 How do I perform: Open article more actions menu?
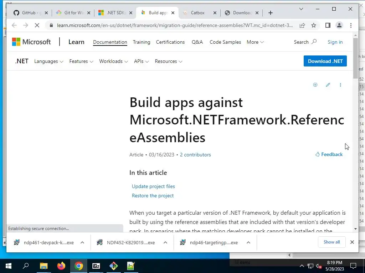(x=340, y=85)
